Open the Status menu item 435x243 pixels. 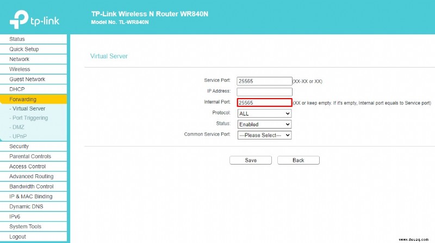tap(33, 39)
